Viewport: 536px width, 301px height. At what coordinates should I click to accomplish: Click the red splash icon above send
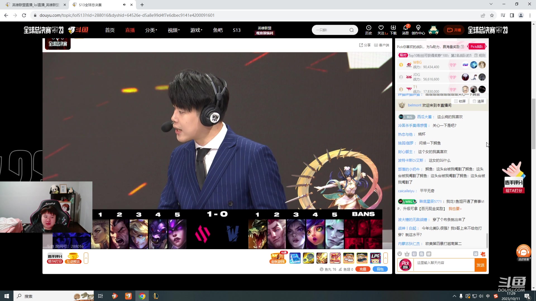point(483,254)
